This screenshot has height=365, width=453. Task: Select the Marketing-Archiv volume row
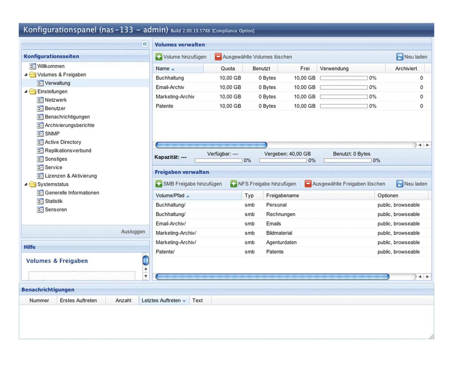(175, 97)
